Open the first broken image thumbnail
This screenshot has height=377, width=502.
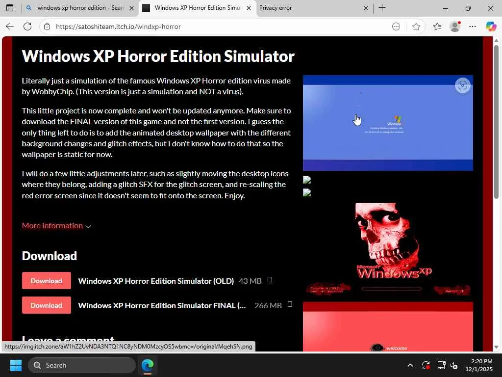coord(307,180)
